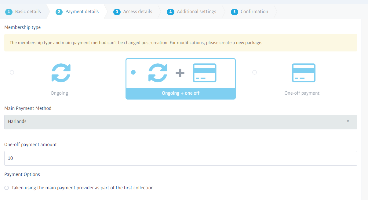
Task: Click the vertical scrollbar on the right
Action: 365,110
